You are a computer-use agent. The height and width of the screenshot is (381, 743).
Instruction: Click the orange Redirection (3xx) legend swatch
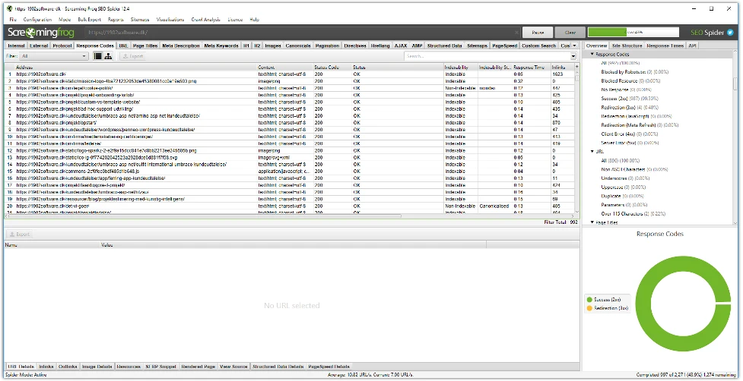point(589,308)
